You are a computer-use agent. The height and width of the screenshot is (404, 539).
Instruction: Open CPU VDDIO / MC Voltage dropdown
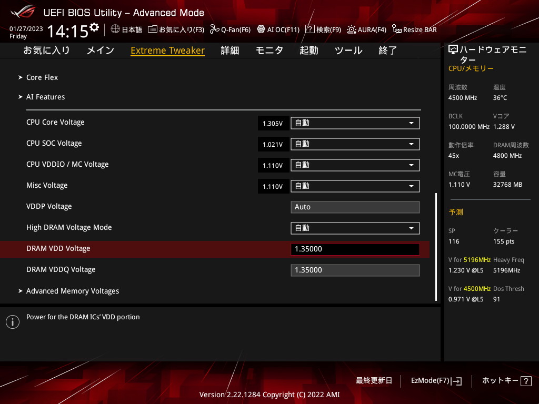[x=355, y=165]
